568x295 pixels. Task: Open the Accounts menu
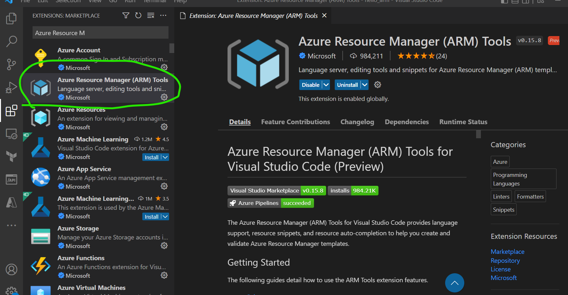[x=11, y=269]
